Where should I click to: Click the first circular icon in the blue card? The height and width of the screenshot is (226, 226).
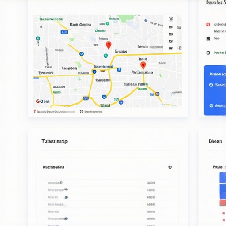pos(211,85)
